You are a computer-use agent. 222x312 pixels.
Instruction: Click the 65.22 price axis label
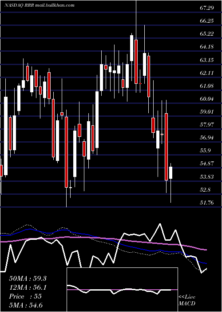click(x=207, y=33)
